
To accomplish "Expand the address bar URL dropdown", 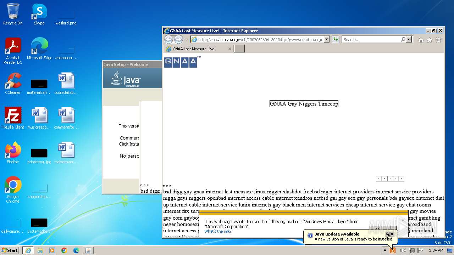I will tap(326, 40).
